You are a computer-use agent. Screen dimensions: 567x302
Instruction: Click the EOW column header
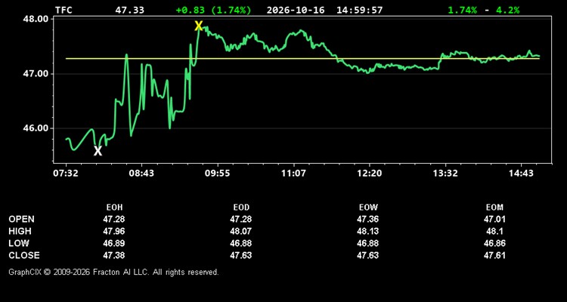(368, 208)
